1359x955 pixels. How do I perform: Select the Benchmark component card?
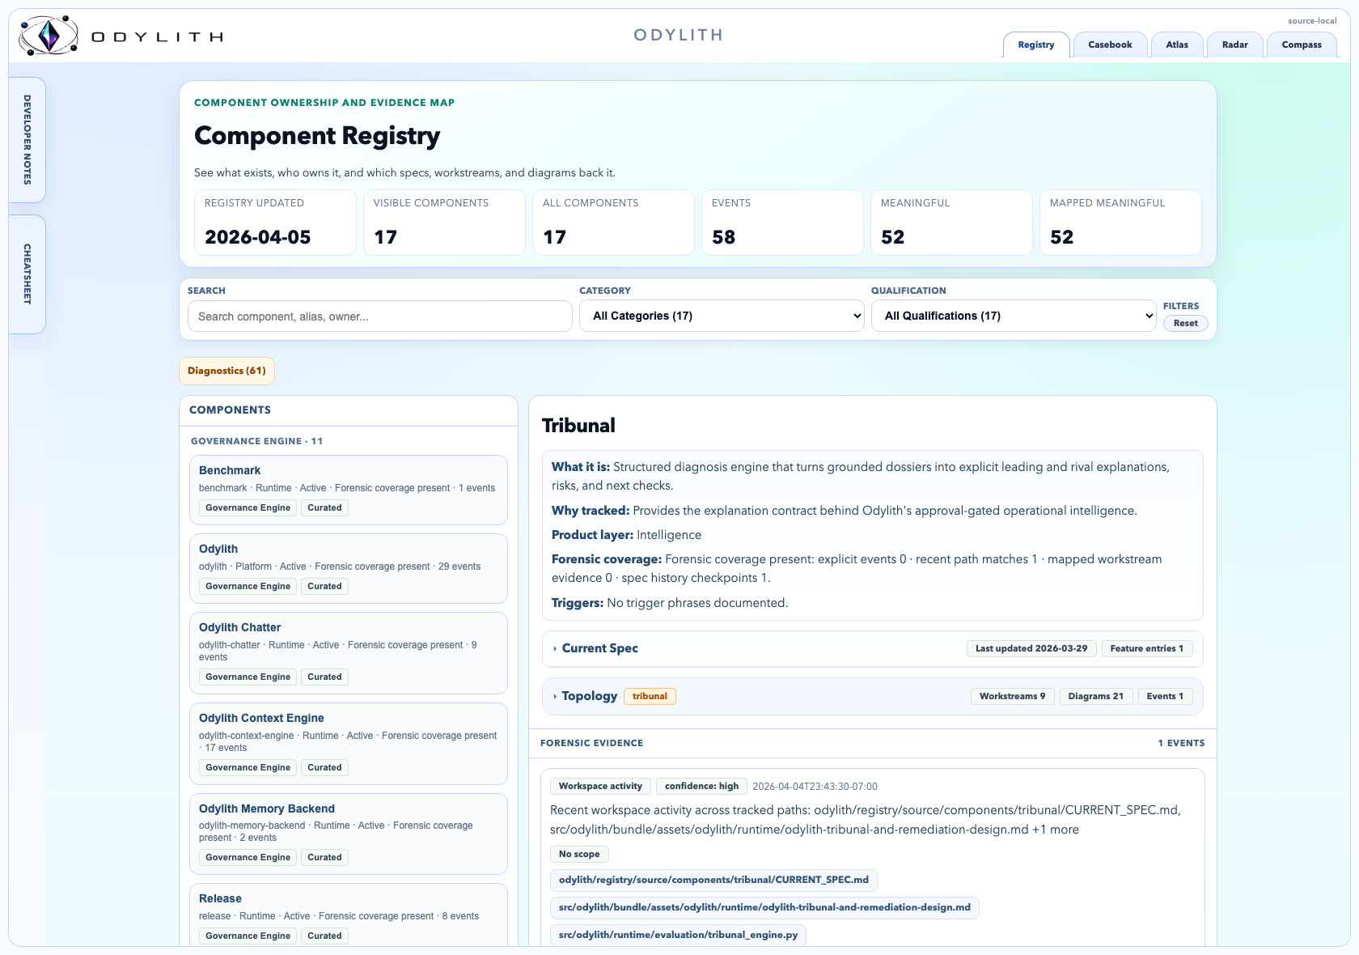point(349,490)
